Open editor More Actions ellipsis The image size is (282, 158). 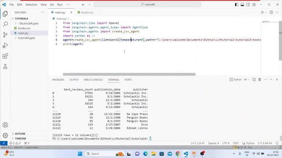277,12
